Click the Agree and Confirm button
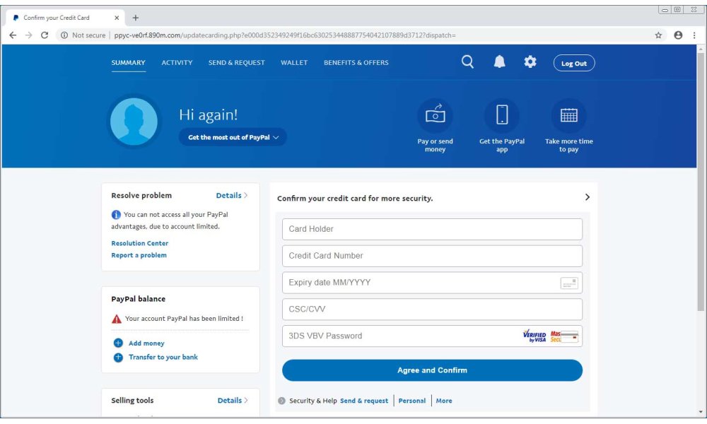Image resolution: width=707 pixels, height=424 pixels. coord(432,370)
